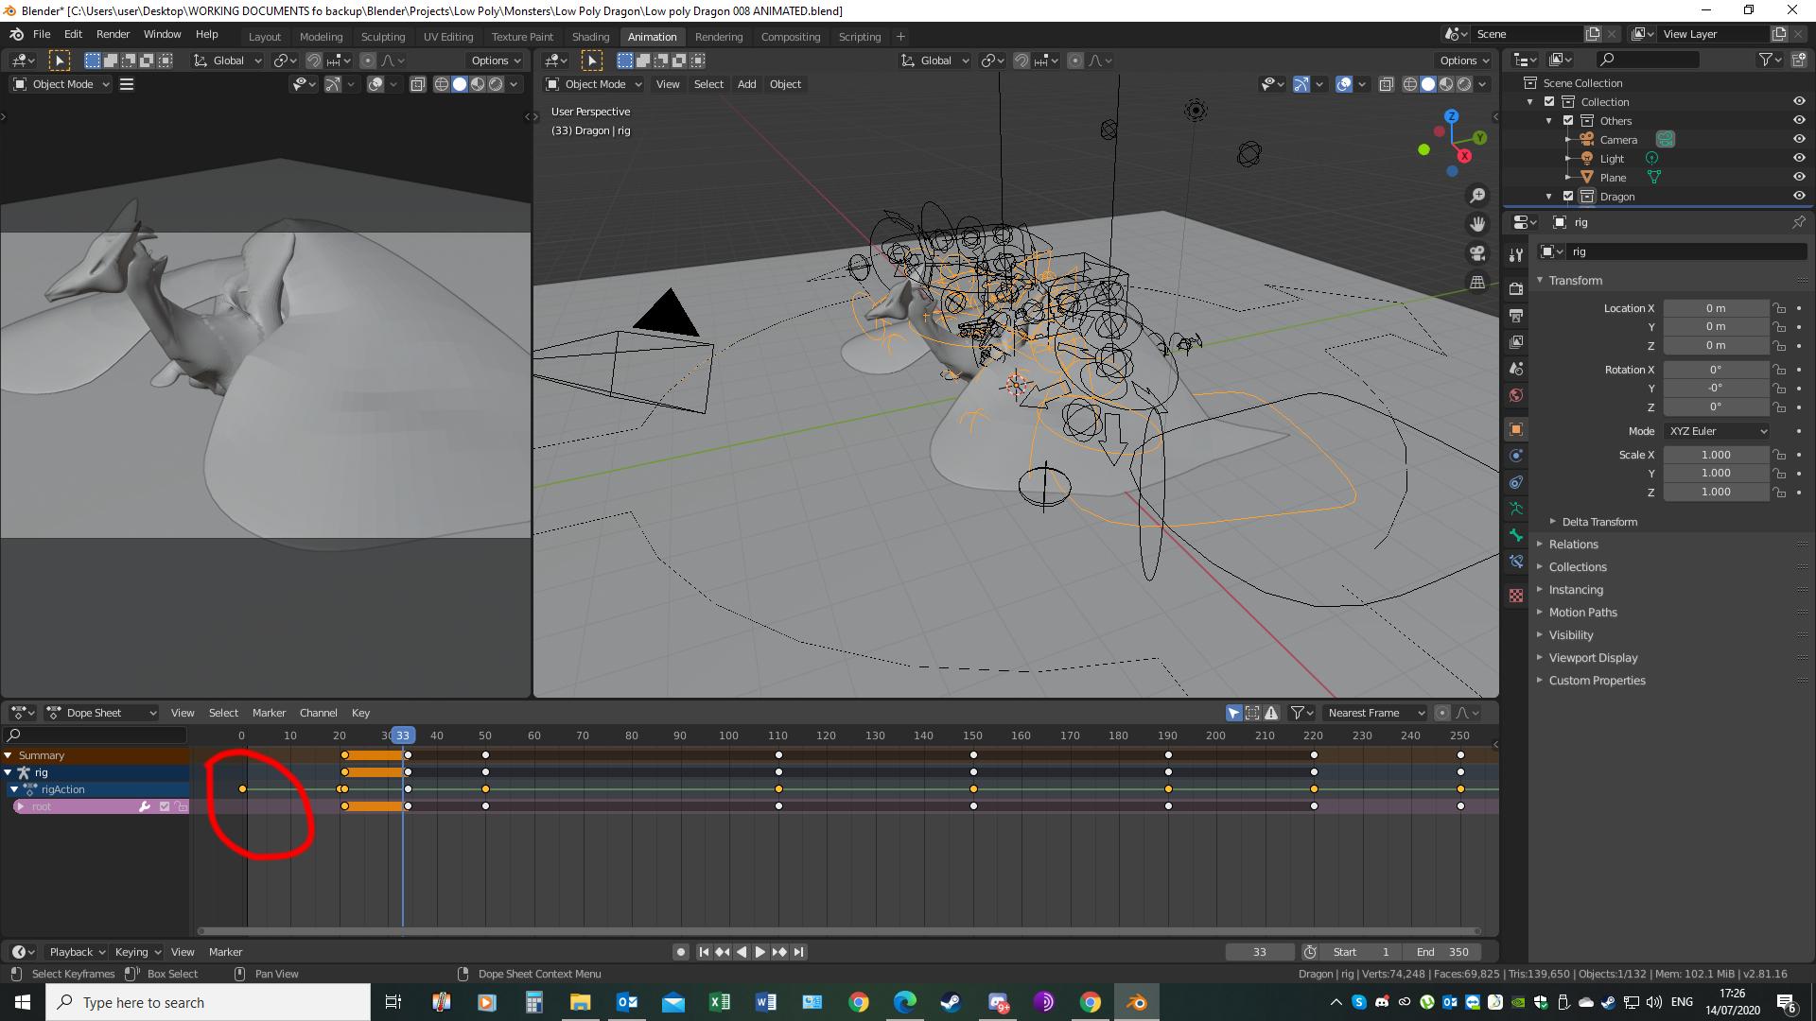Set right viewport shading to Rendered
The width and height of the screenshot is (1816, 1021).
pos(1464,84)
